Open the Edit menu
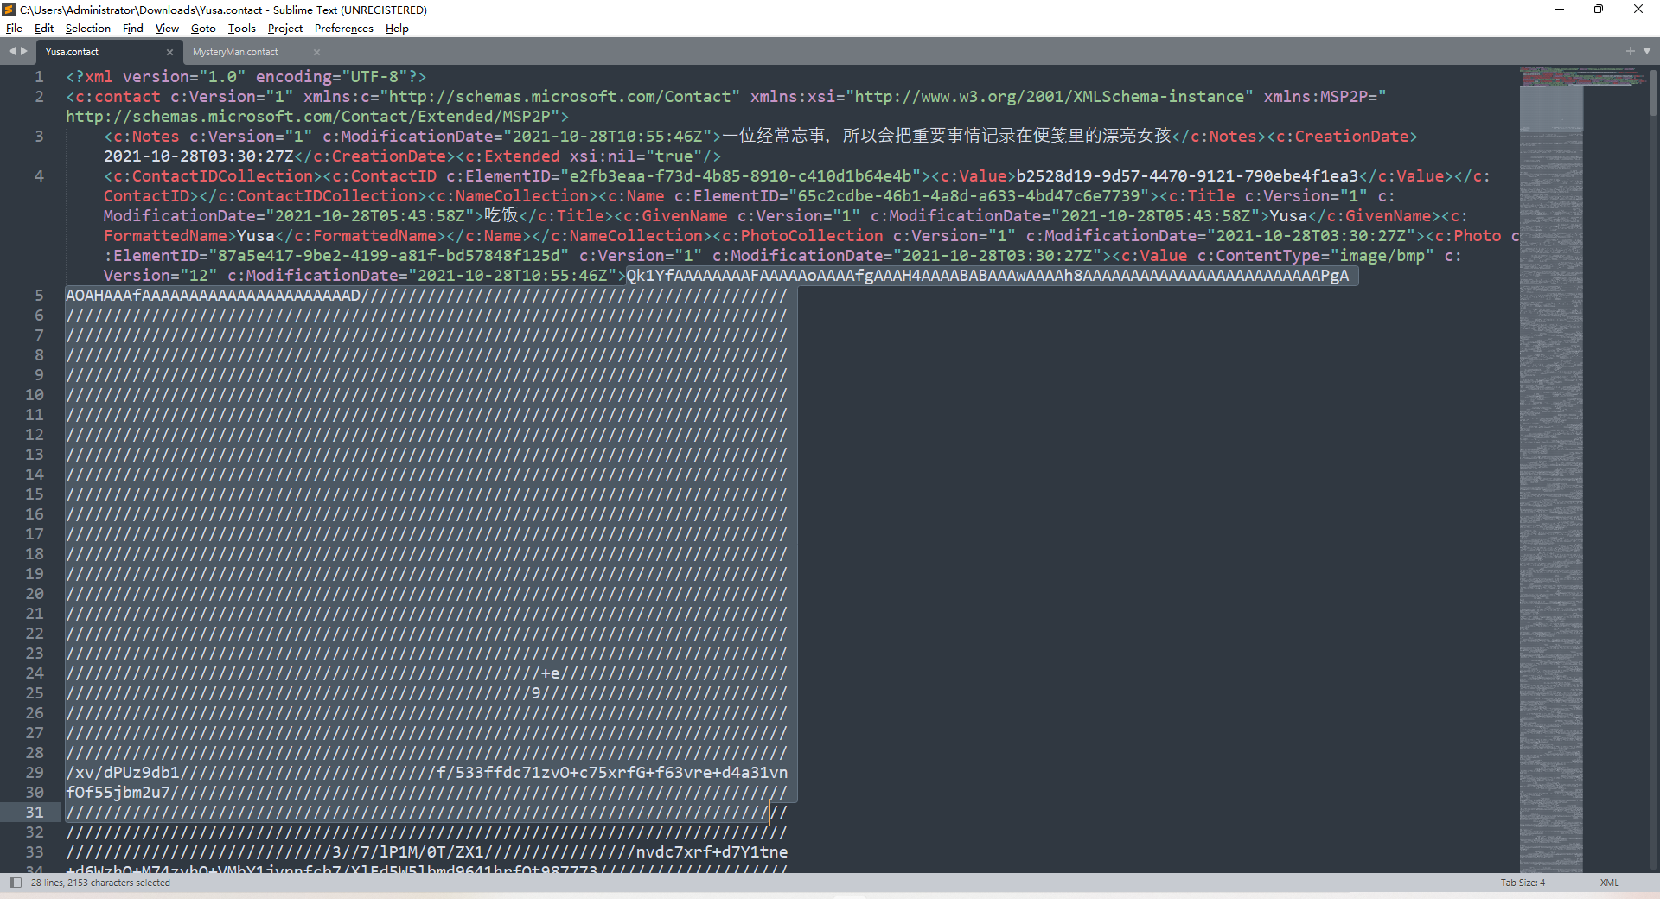This screenshot has width=1660, height=899. click(43, 29)
